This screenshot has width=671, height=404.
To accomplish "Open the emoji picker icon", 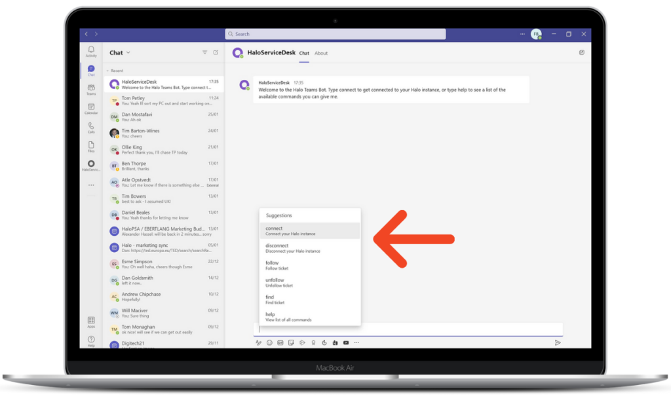I will tap(269, 343).
